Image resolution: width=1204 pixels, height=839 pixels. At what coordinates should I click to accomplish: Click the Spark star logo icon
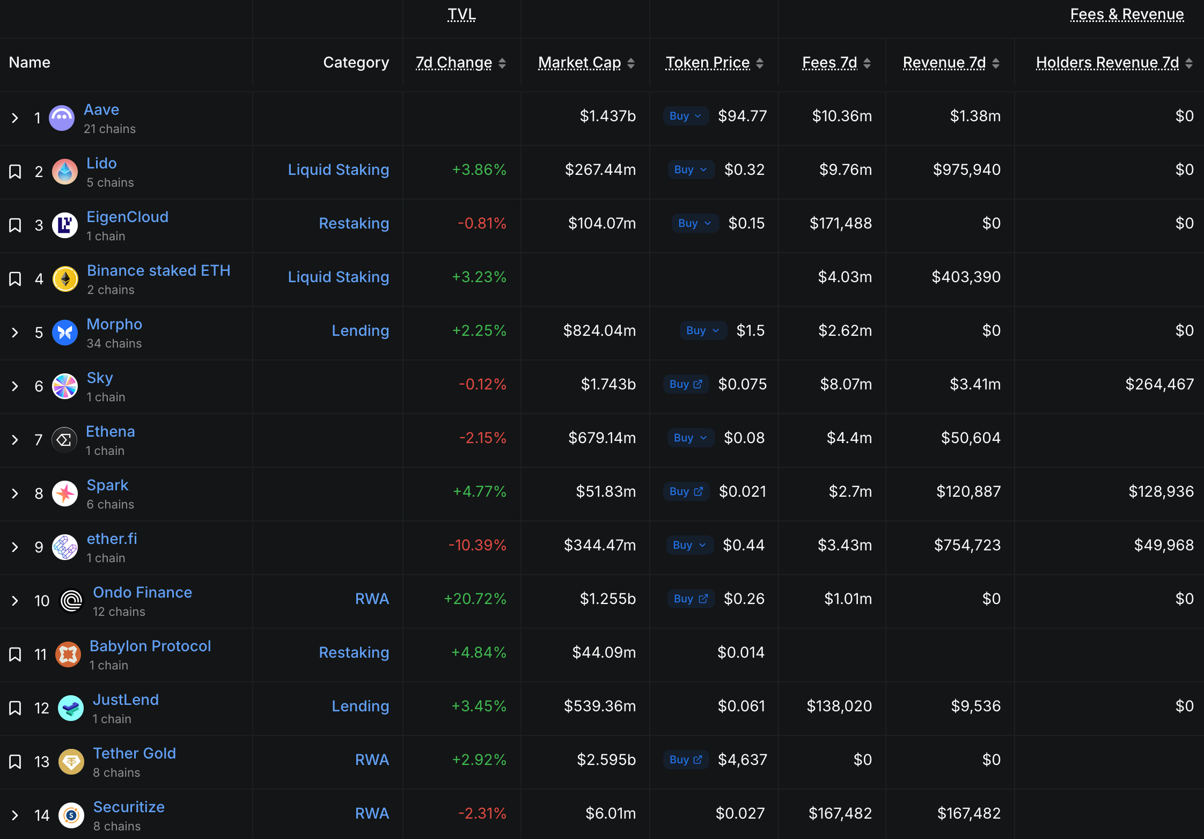click(65, 493)
